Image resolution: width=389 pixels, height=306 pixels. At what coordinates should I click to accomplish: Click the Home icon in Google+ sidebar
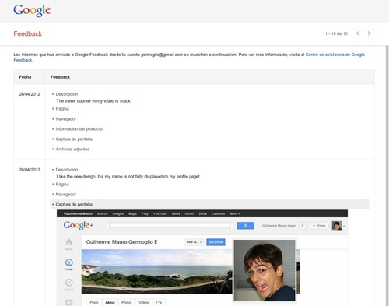point(69,242)
